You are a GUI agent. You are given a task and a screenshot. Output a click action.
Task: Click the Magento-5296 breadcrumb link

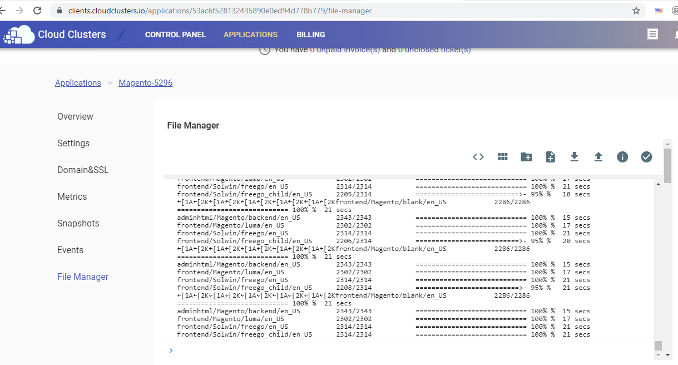point(146,83)
